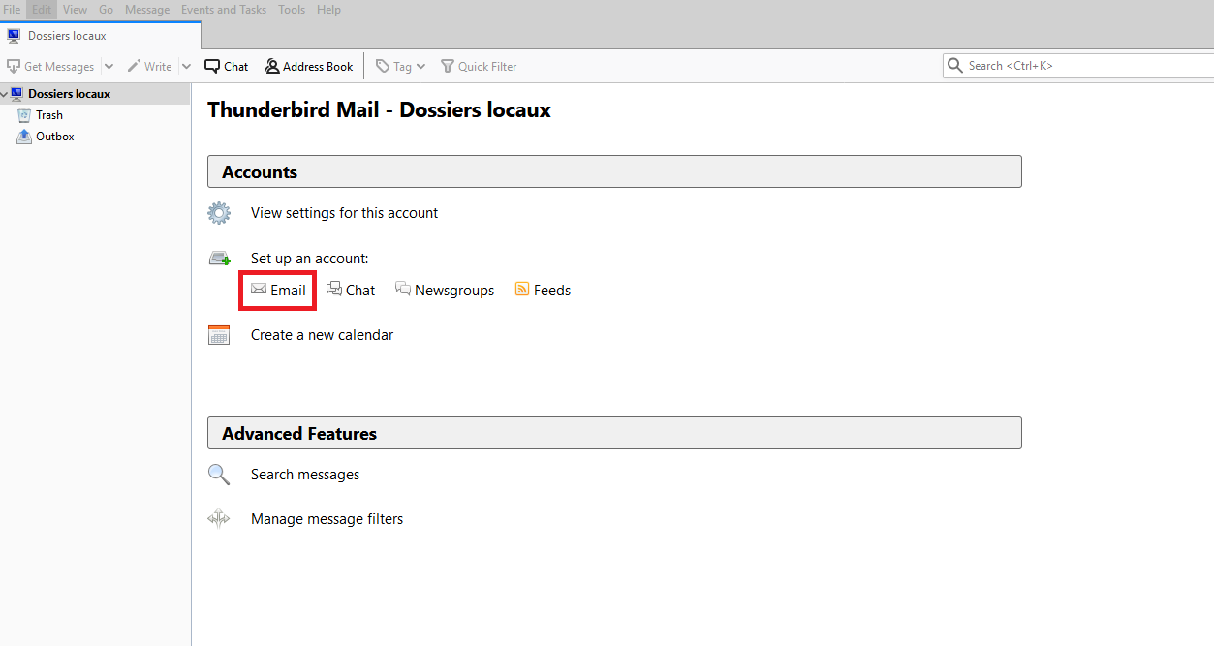This screenshot has width=1214, height=646.
Task: Click the Newsgroups icon
Action: pos(403,289)
